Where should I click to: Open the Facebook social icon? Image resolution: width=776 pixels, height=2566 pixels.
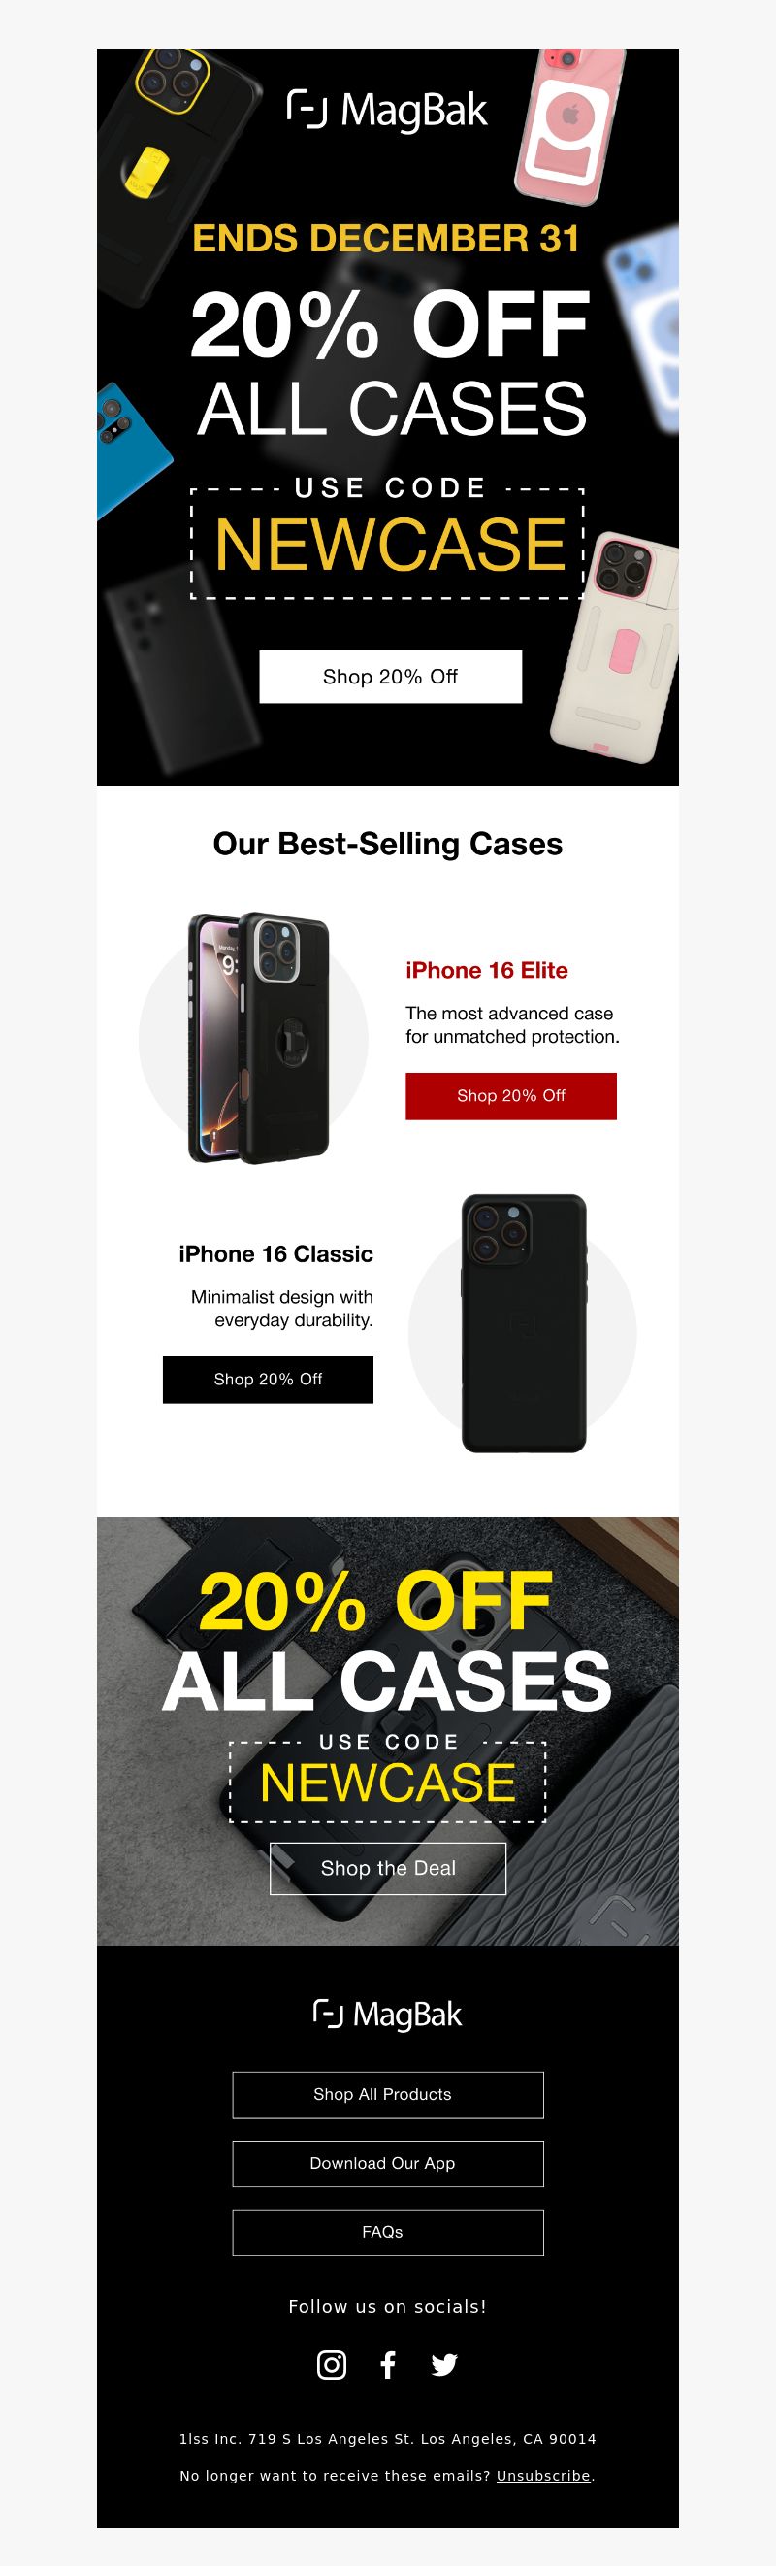(388, 2365)
